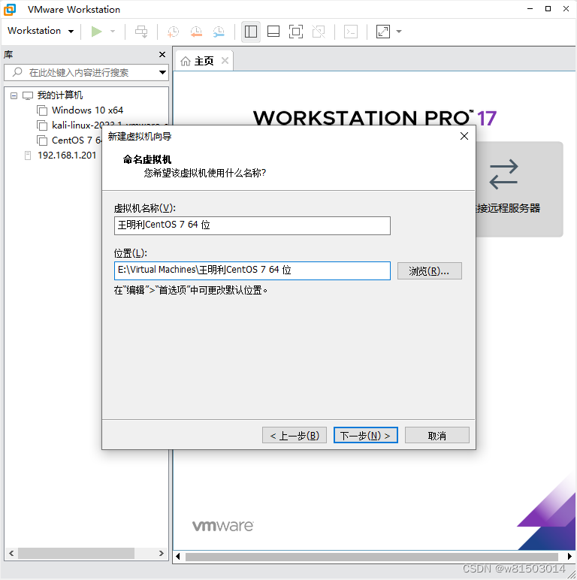Click the Cancel (取消) button

[x=437, y=435]
